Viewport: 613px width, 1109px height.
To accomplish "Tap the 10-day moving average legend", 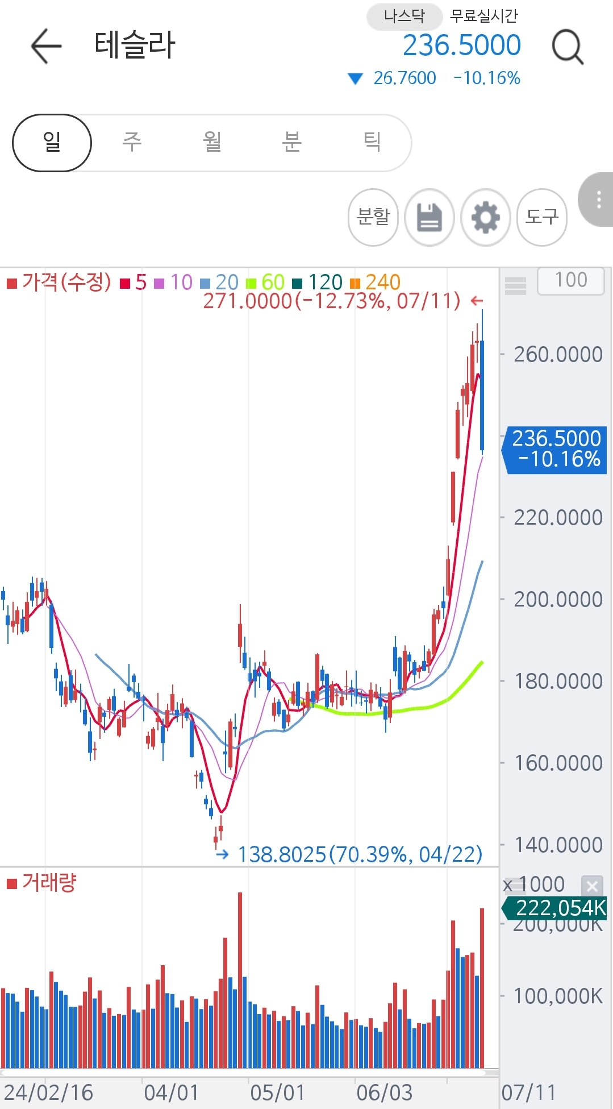I will click(x=174, y=283).
